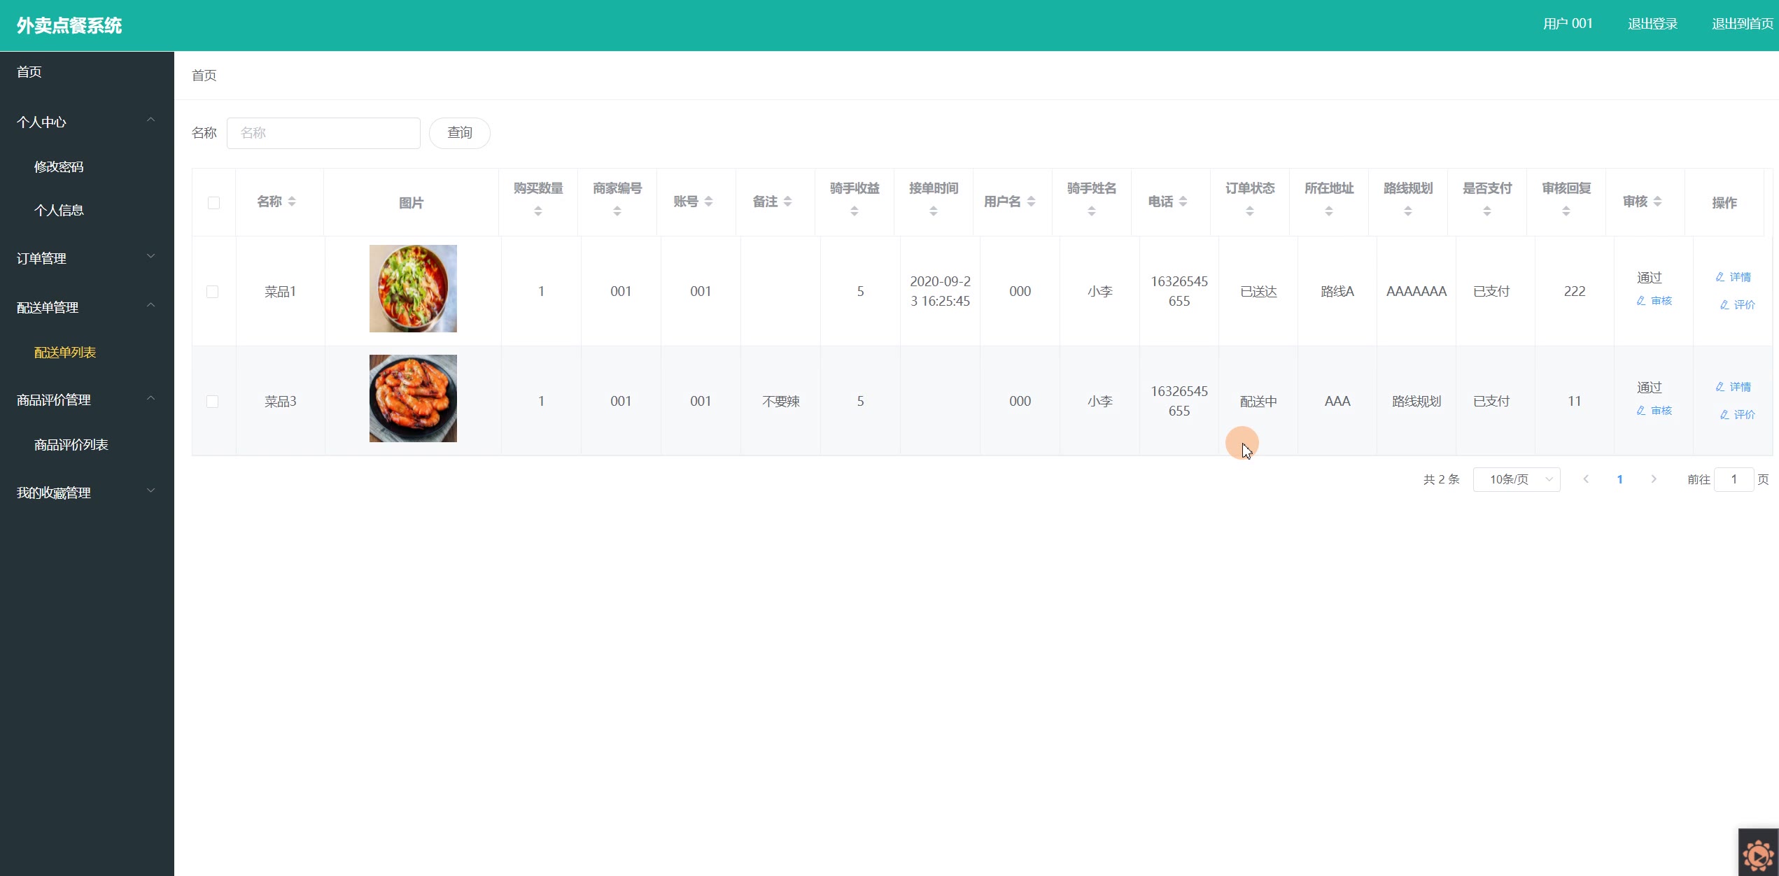Viewport: 1779px width, 876px height.
Task: Sort by 用户名 column arrows
Action: [1031, 202]
